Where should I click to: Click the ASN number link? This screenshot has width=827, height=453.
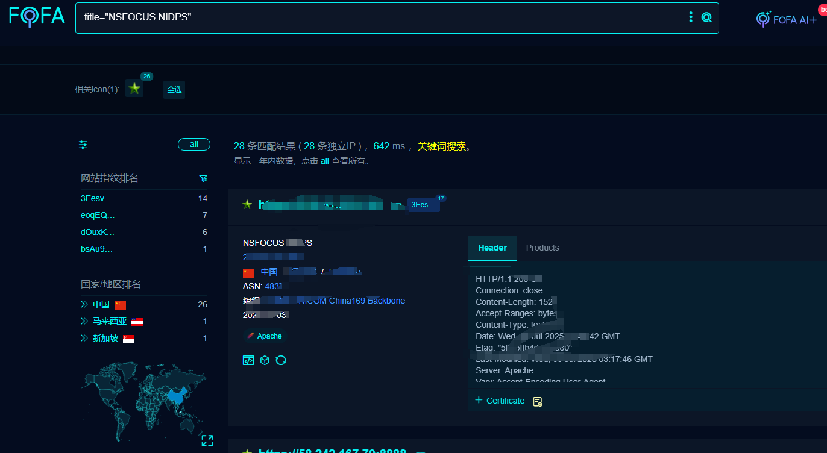273,286
